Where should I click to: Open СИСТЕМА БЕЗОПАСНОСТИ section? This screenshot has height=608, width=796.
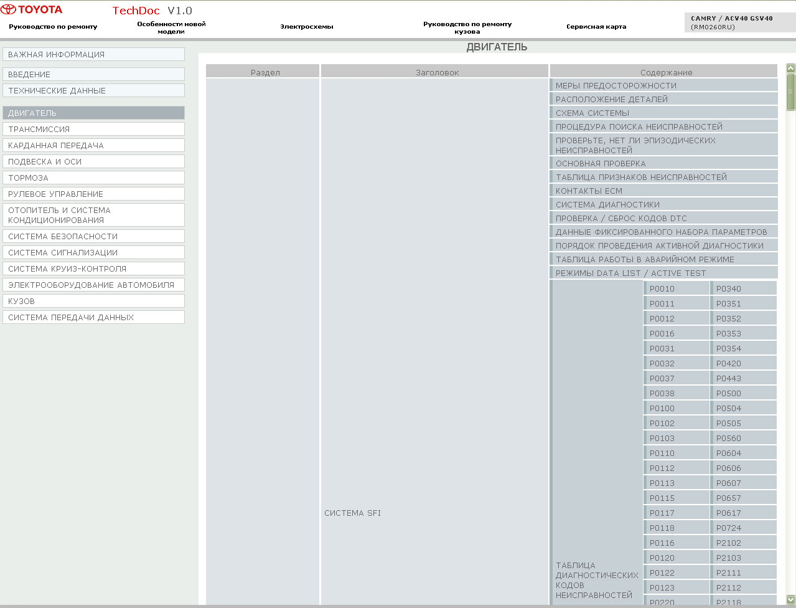coord(93,236)
